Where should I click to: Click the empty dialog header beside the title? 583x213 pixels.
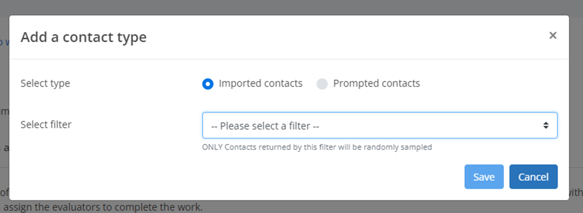[346, 37]
